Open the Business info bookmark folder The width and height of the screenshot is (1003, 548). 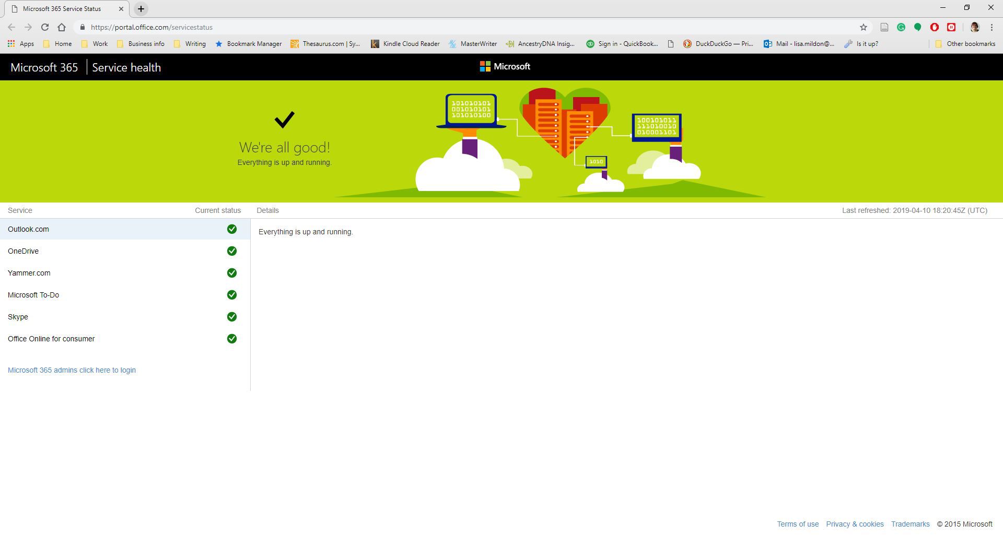point(141,44)
